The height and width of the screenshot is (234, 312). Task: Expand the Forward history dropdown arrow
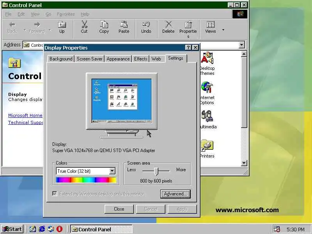tap(50, 30)
